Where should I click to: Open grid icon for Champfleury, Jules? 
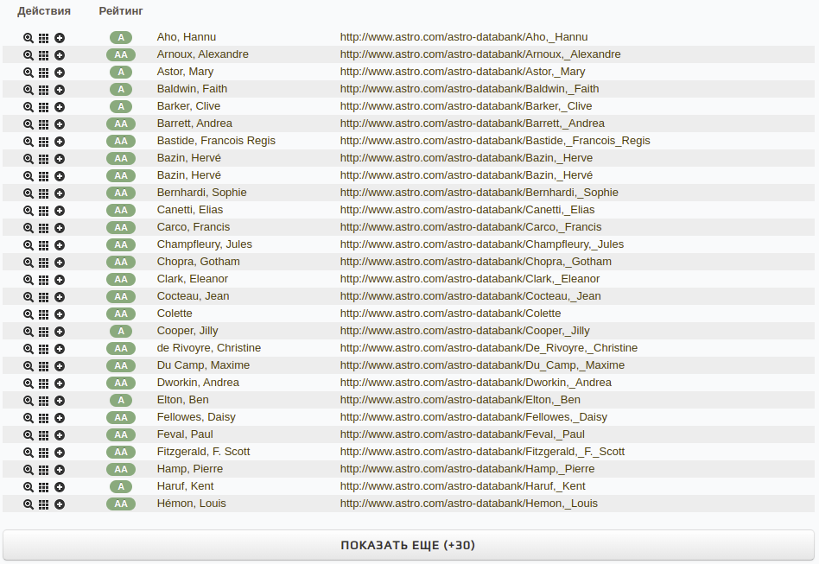(x=44, y=245)
